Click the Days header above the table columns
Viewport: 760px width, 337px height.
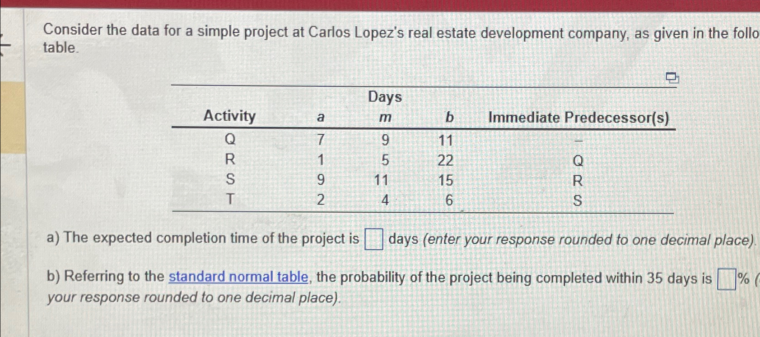click(384, 97)
